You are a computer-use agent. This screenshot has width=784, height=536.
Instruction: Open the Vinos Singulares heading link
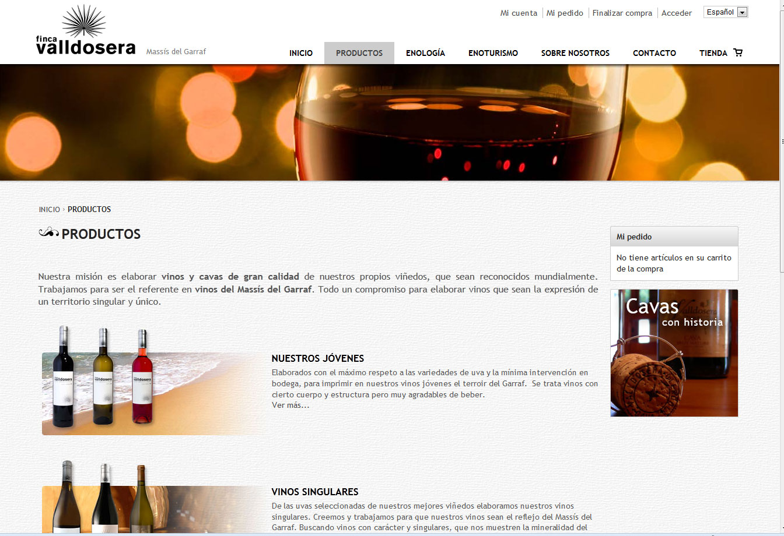click(x=315, y=492)
